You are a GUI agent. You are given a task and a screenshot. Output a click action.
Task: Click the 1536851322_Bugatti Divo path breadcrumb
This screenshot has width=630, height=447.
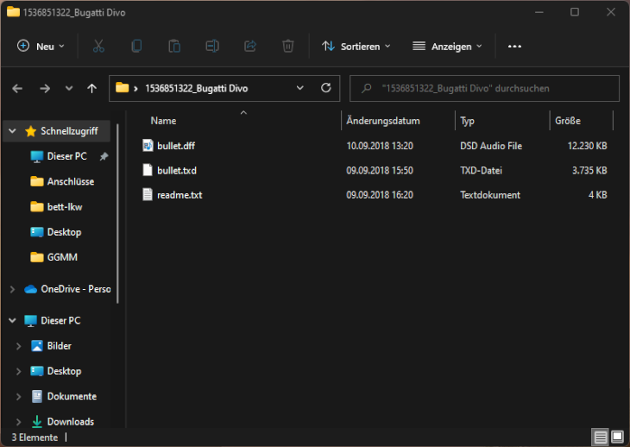pos(197,88)
